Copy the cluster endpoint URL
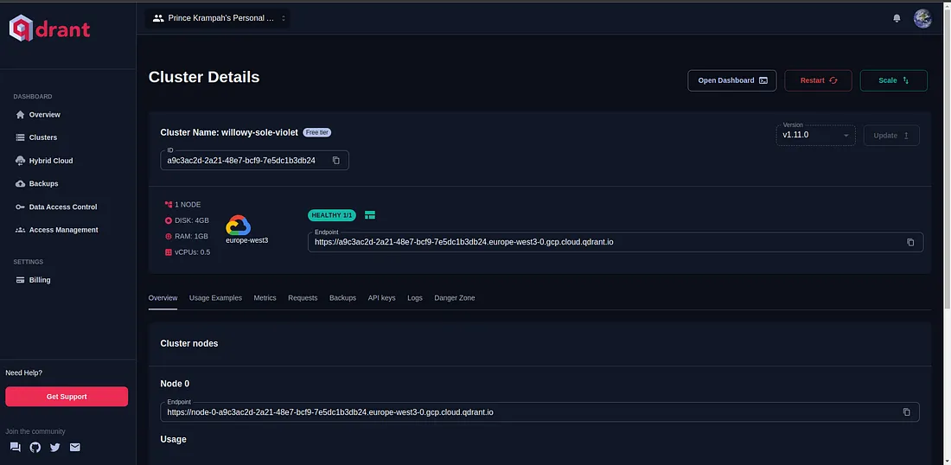 coord(910,242)
